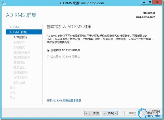This screenshot has height=120, width=164.
Task: Click the 取消 button
Action: pos(150,113)
